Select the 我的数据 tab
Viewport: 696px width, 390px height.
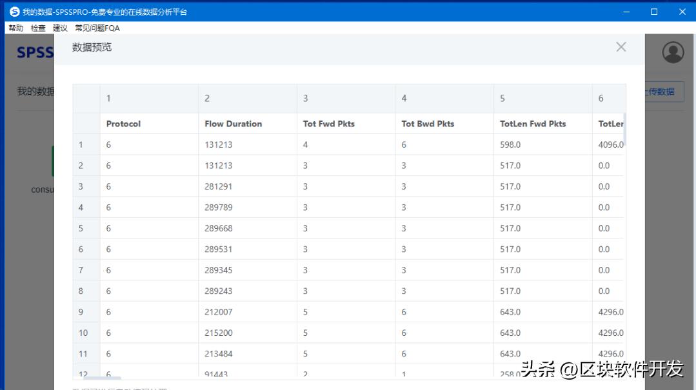pos(35,92)
